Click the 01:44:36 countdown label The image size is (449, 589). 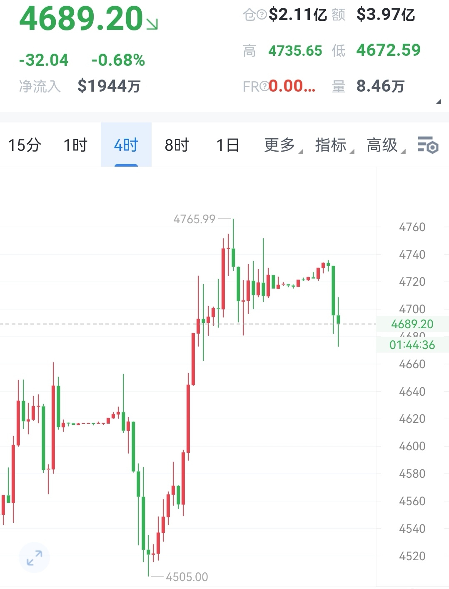point(412,345)
